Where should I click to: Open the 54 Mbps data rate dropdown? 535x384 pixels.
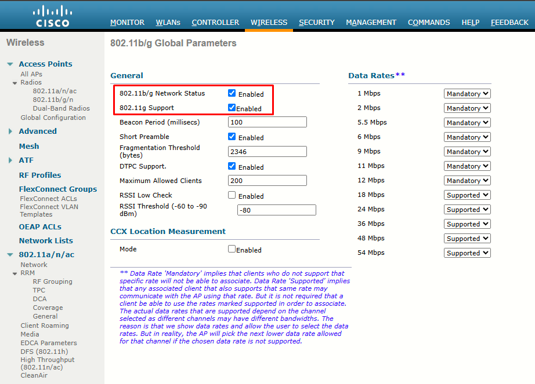467,253
